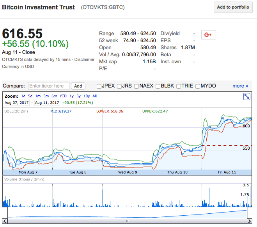
Task: Click the Wed Aug 9 timeline label
Action: coord(128,172)
